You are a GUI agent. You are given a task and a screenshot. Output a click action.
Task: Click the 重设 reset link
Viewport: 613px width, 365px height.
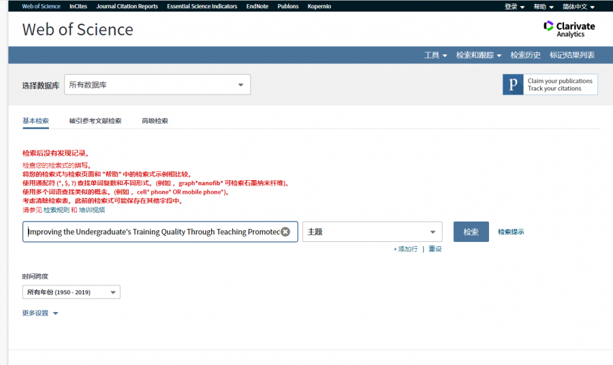click(435, 249)
